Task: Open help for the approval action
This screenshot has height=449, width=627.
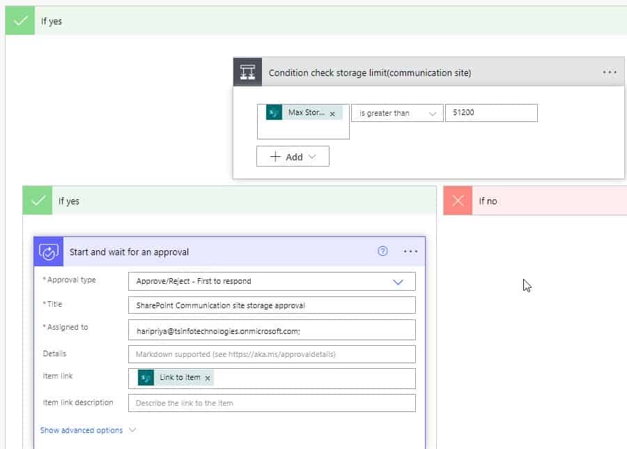Action: pos(382,251)
